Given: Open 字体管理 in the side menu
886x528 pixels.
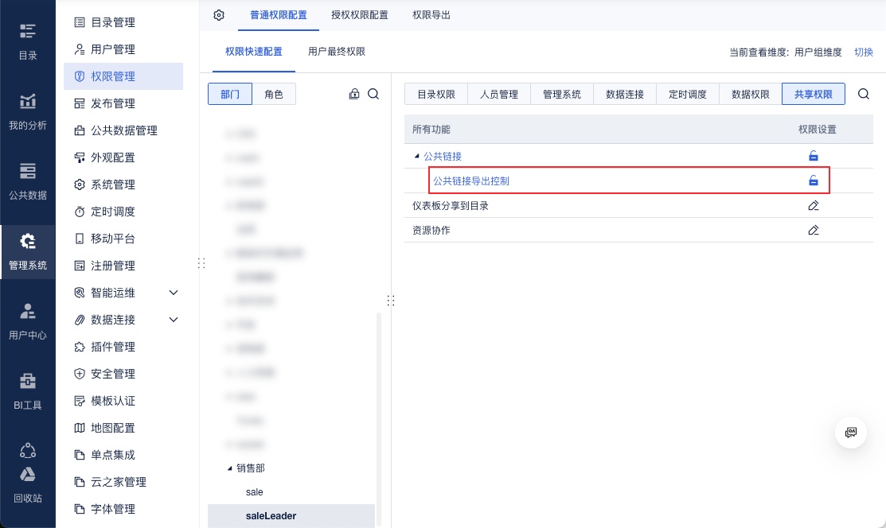Looking at the screenshot, I should click(123, 510).
